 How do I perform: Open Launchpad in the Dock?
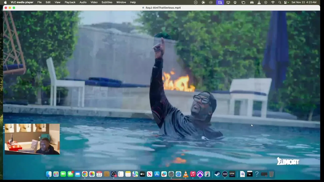(x=56, y=174)
